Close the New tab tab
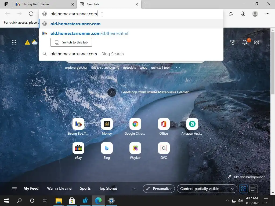The image size is (275, 206). (x=137, y=4)
